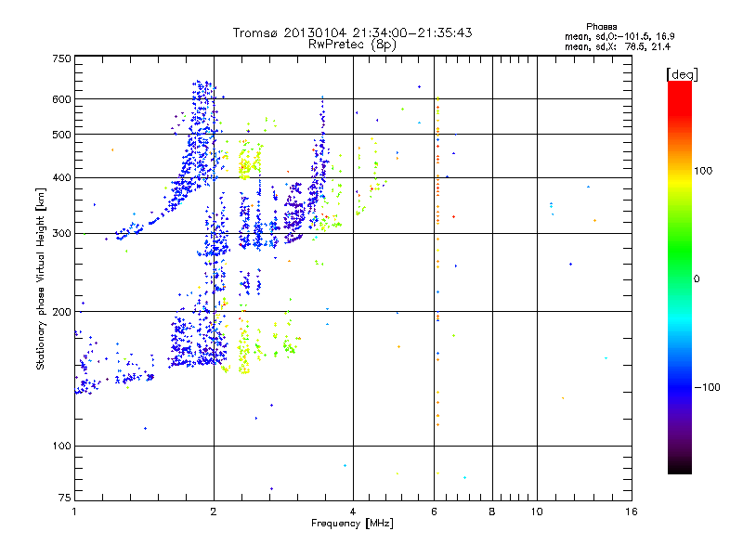Image resolution: width=743 pixels, height=557 pixels.
Task: Click the '[deg]' colorbar unit label
Action: 682,74
